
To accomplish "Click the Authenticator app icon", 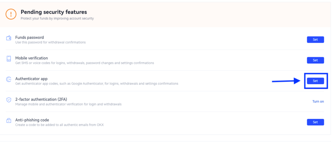I will pos(9,79).
